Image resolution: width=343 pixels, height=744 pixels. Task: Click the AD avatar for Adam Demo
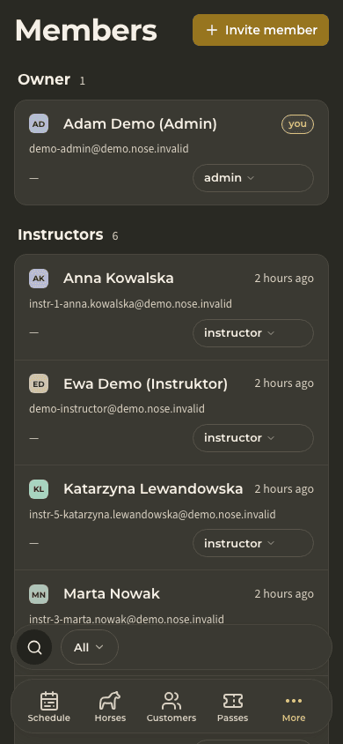[x=39, y=123]
